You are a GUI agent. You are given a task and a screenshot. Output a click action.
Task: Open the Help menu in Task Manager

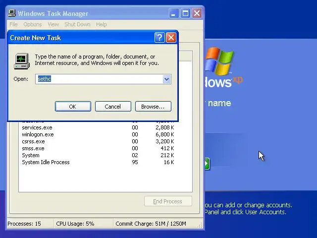[101, 24]
